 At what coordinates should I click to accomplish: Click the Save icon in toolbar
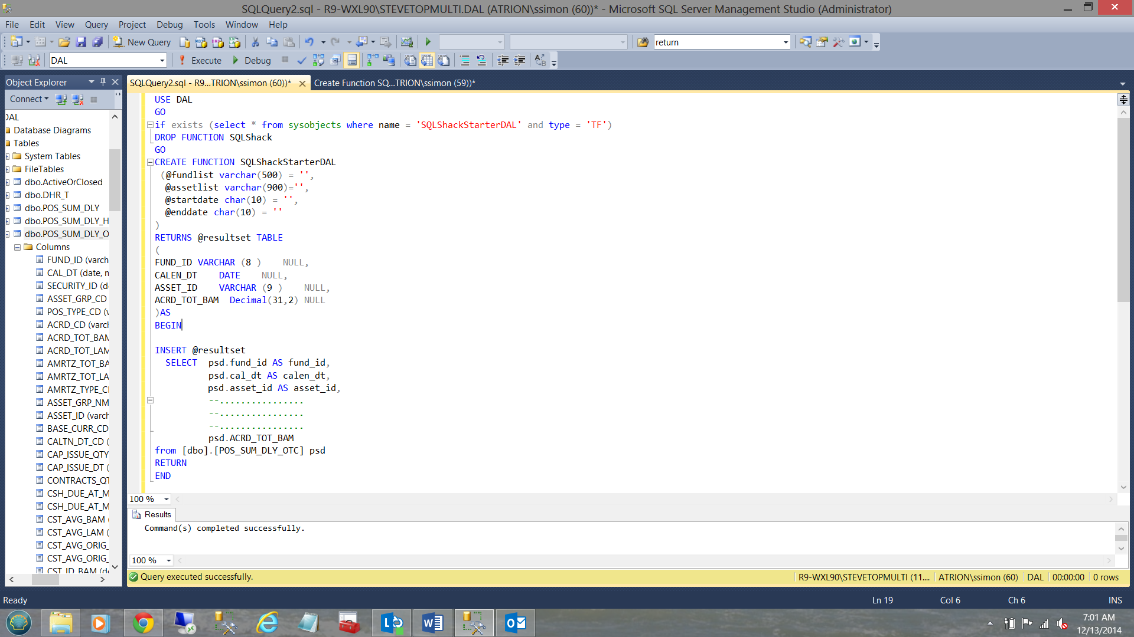(81, 42)
